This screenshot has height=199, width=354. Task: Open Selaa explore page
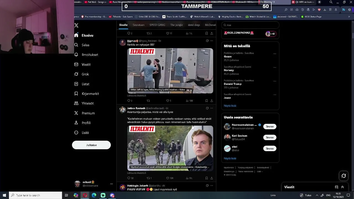(82, 45)
